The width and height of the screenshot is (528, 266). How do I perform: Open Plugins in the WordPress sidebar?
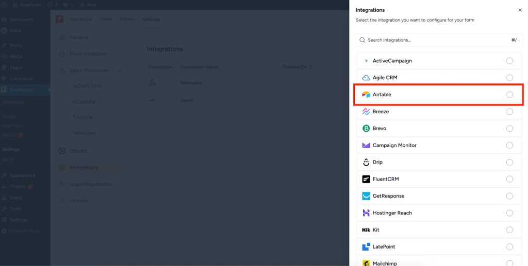(18, 186)
